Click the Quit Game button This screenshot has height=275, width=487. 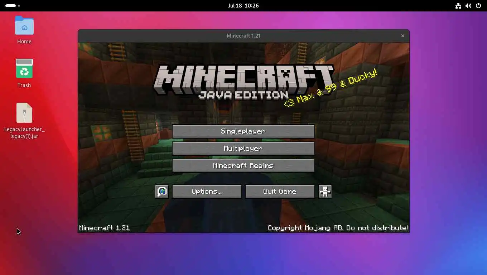pyautogui.click(x=280, y=192)
